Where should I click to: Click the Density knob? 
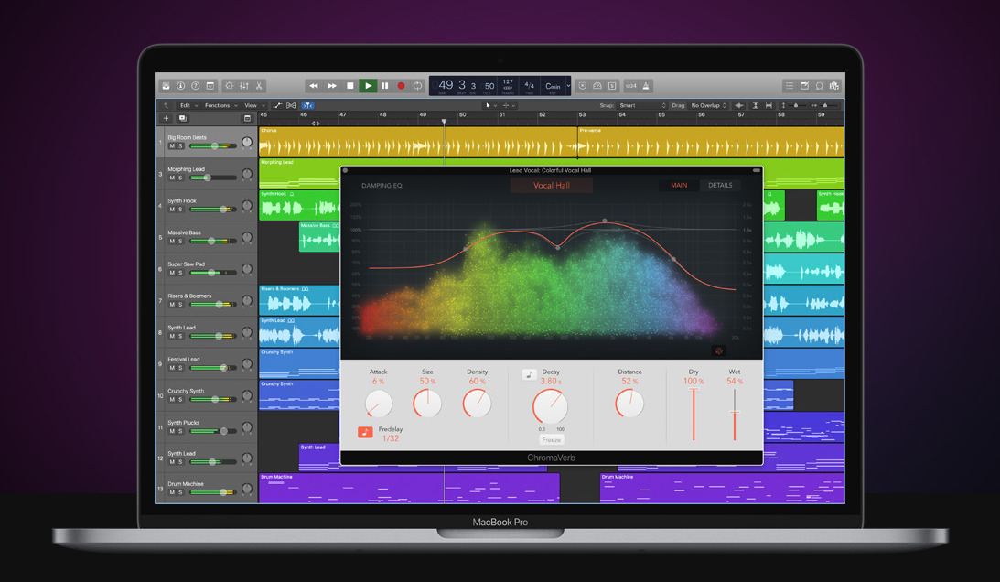(x=477, y=404)
